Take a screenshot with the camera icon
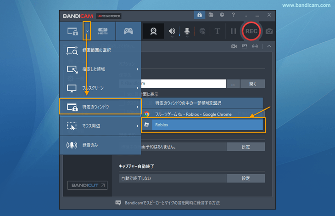 pyautogui.click(x=269, y=31)
